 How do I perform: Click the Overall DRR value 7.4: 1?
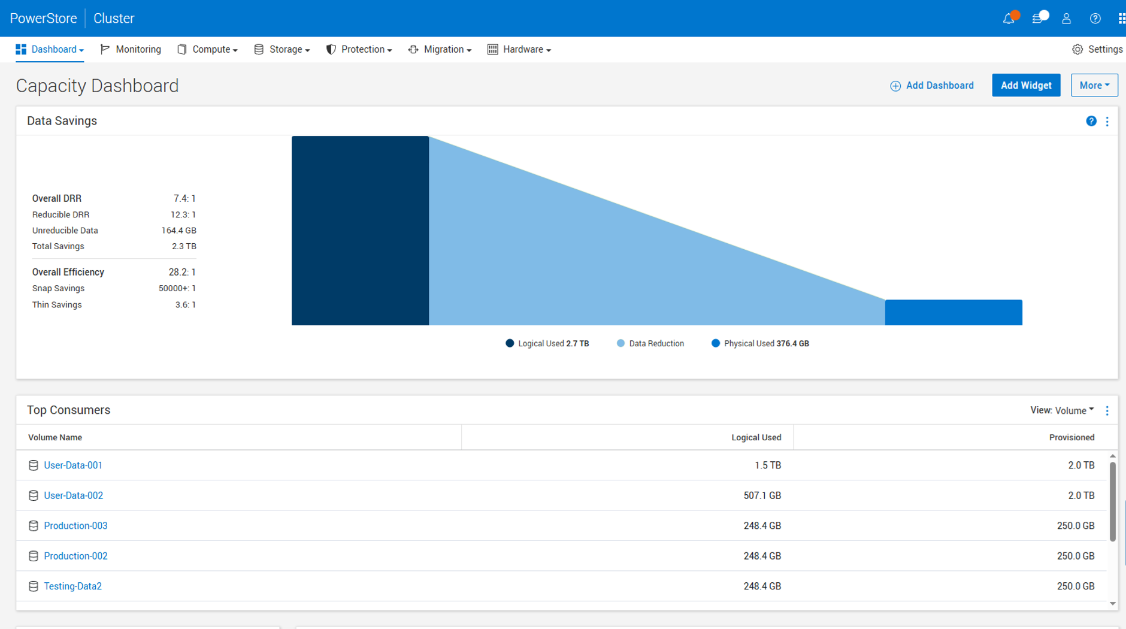click(184, 198)
